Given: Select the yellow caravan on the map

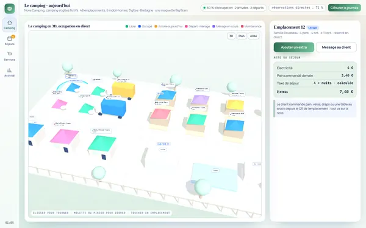Looking at the screenshot, I should (123, 89).
